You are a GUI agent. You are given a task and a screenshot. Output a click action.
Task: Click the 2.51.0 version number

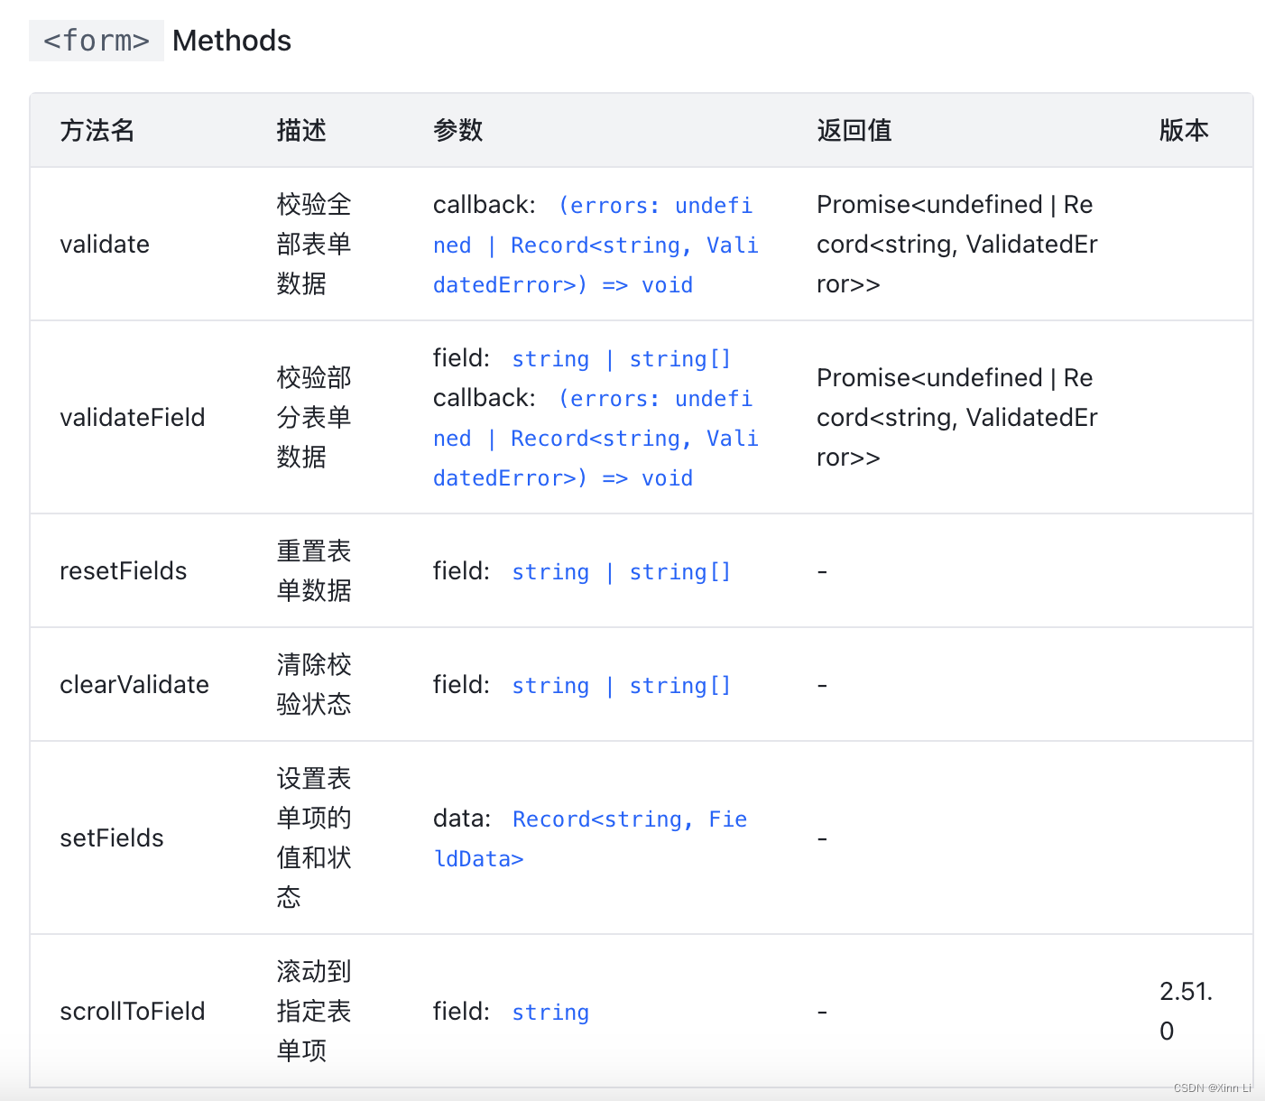[1187, 1011]
